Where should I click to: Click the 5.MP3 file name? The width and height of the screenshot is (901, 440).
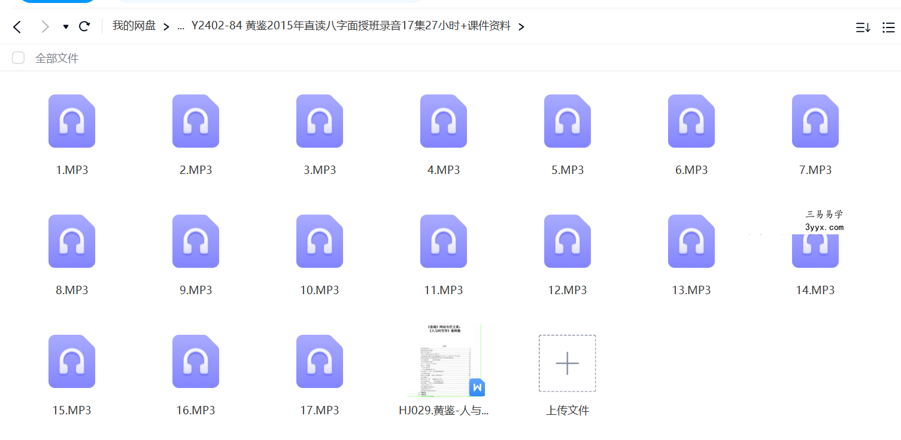point(568,170)
